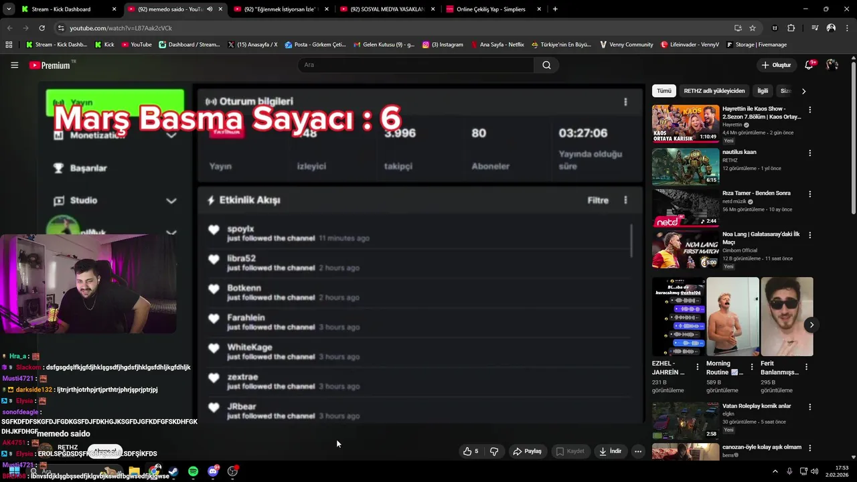Expand the Studio sidebar section chevron
The image size is (857, 482).
pos(171,200)
